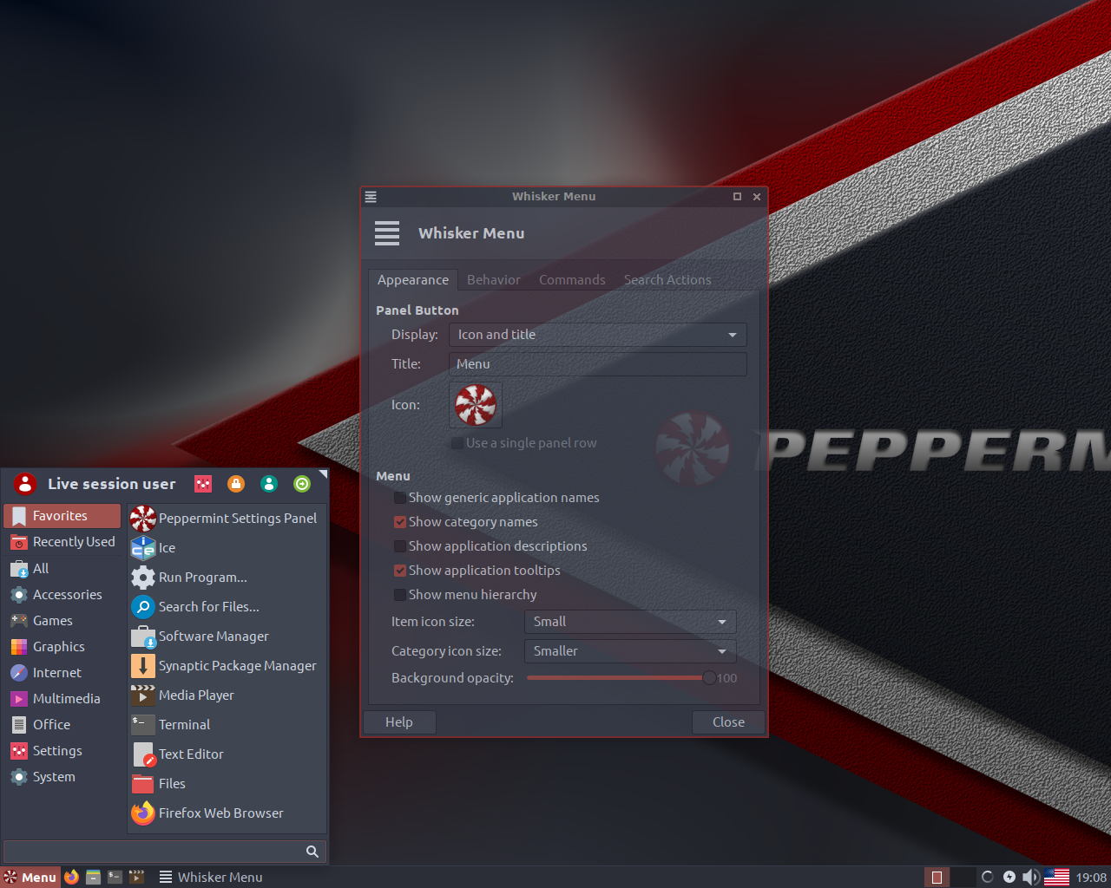
Task: Open Media Player from favorites
Action: (227, 695)
